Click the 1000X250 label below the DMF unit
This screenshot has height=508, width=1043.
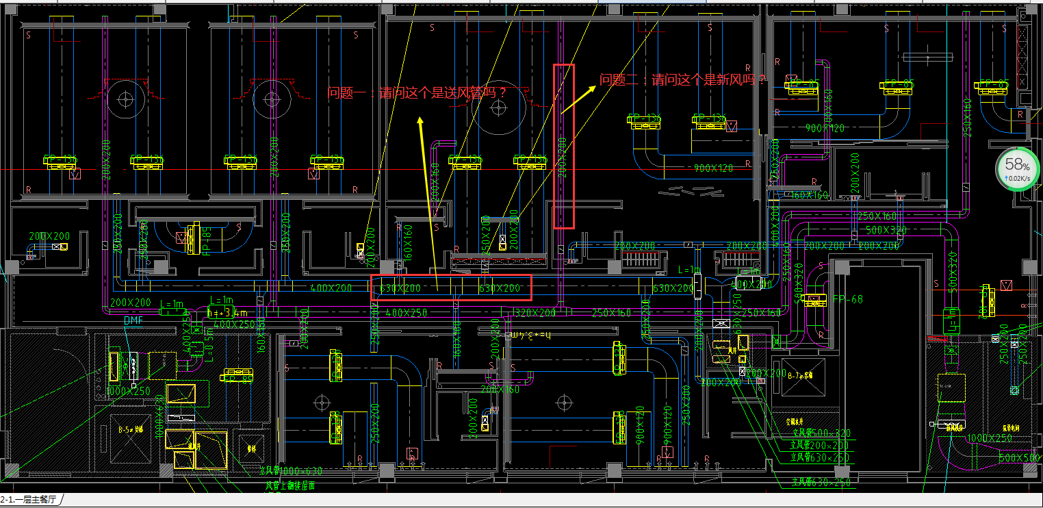click(129, 392)
